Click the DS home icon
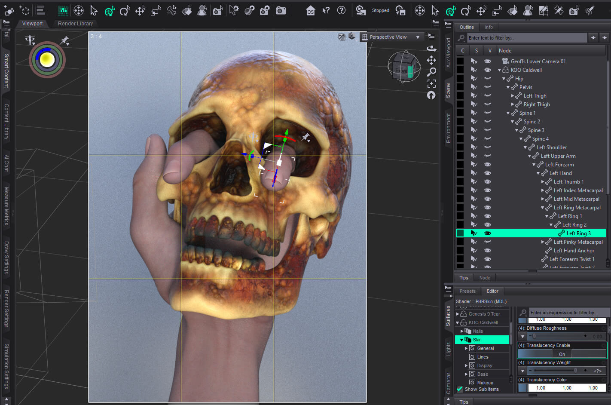 coord(310,11)
